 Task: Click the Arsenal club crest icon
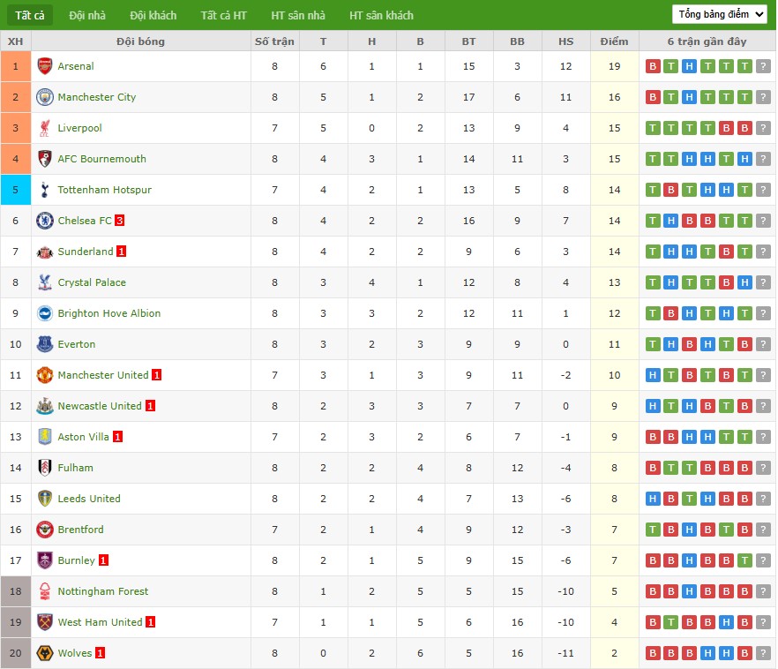[45, 66]
